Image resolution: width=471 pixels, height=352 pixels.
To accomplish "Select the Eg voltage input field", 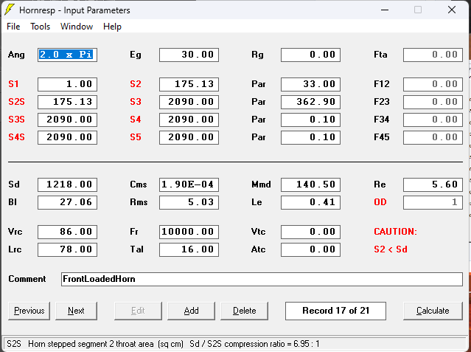I will (189, 55).
